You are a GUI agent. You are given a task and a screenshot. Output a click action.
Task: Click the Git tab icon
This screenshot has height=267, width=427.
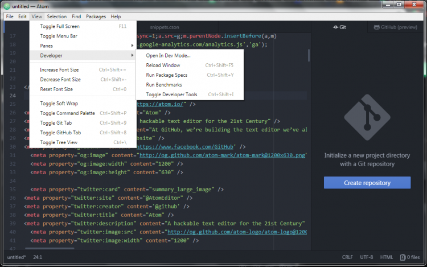coord(335,27)
